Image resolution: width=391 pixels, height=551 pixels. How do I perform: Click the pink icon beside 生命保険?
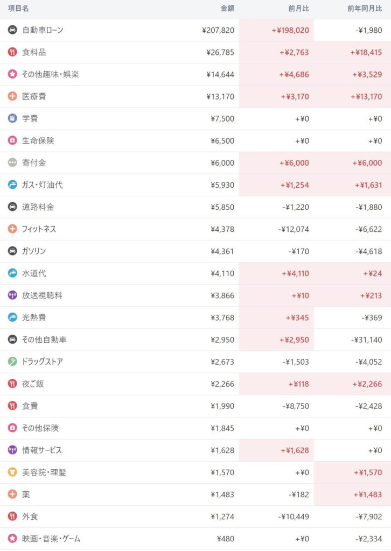(x=12, y=140)
